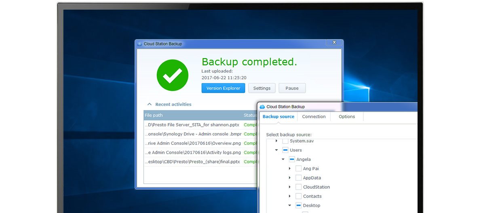Click the last uploaded timestamp 2017-06-22 11:25:20
This screenshot has height=213, width=481.
[x=224, y=78]
